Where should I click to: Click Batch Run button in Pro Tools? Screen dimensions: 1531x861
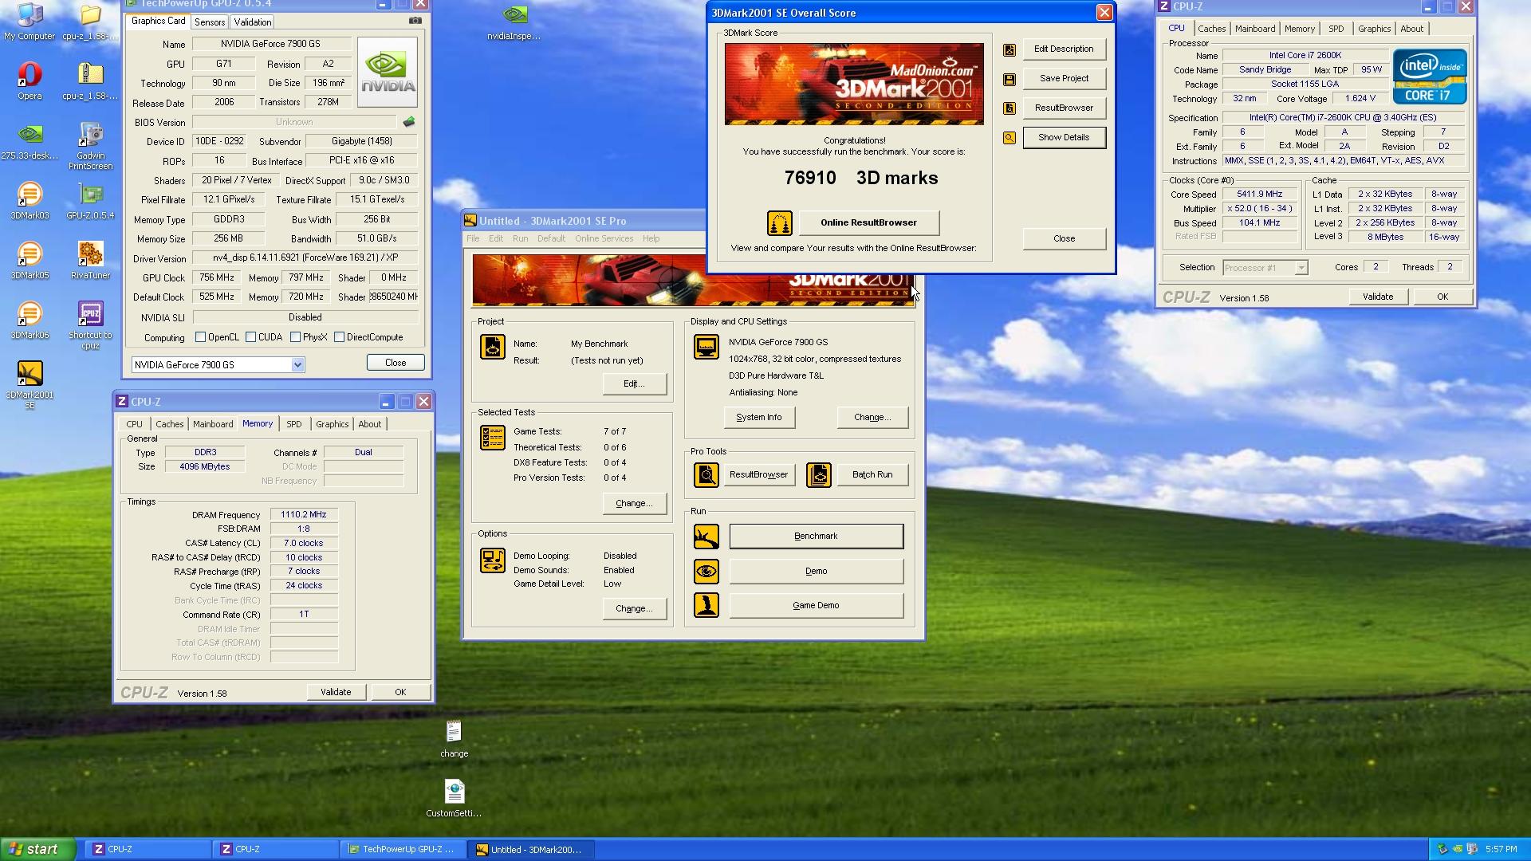[872, 474]
